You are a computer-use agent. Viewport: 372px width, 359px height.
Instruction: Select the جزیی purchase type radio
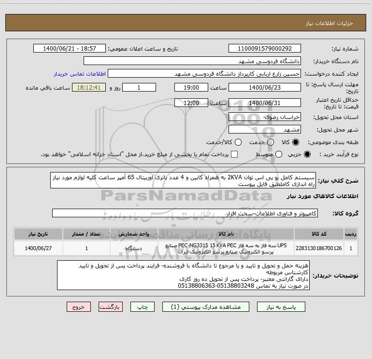[x=307, y=154]
